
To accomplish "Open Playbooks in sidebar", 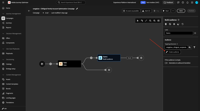I will point(9,53).
